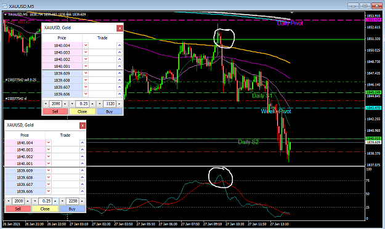Click current price tag 1839.609 on axis
Viewport: 385px width, 229px height.
coord(373,142)
